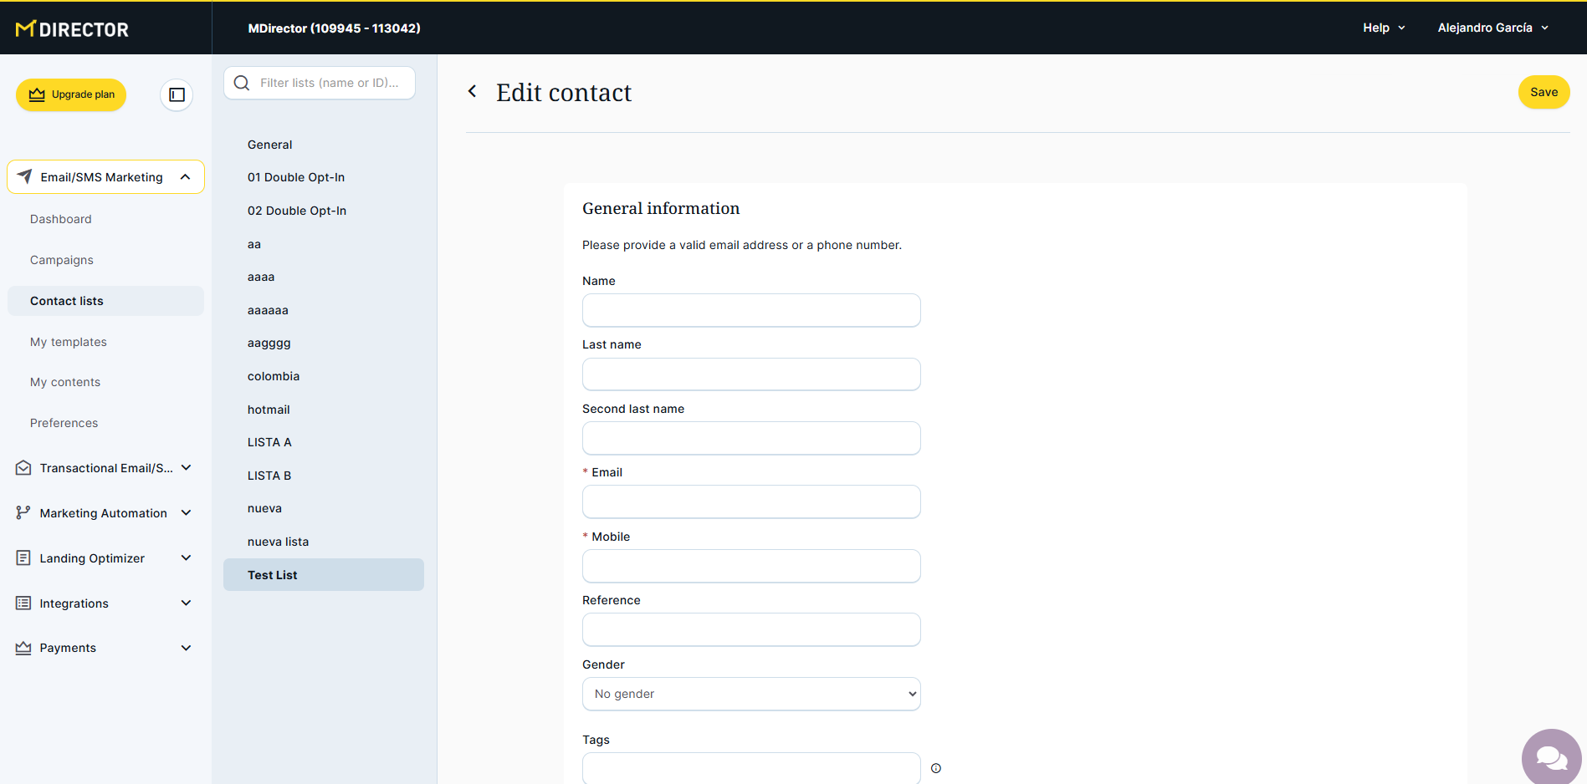
Task: Click the search magnifier icon in list filter
Action: point(242,83)
